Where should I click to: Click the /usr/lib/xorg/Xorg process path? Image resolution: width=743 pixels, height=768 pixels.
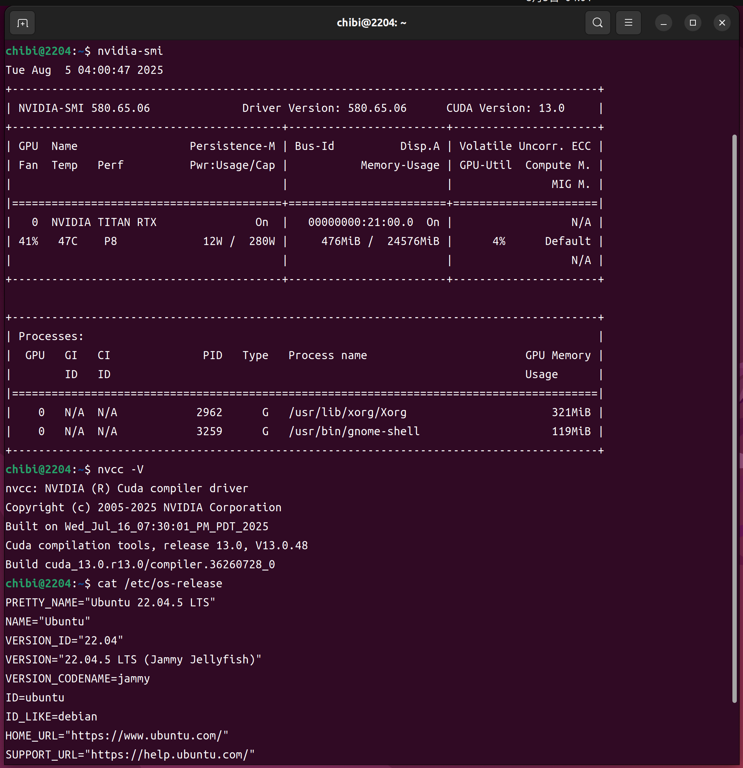coord(347,412)
